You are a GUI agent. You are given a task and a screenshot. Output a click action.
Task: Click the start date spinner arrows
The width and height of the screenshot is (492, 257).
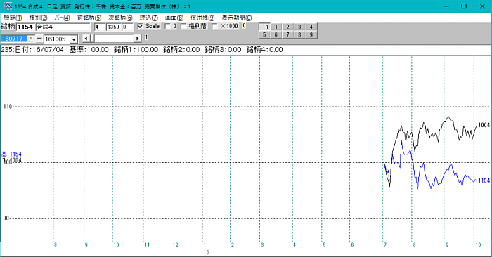30,39
